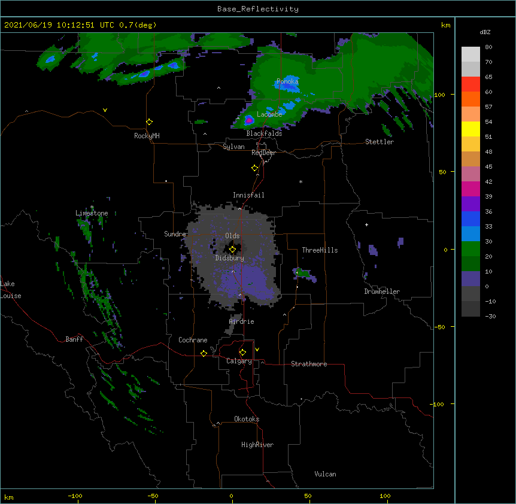
Task: Click the blue 36 dBZ legend swatch
Action: (471, 218)
